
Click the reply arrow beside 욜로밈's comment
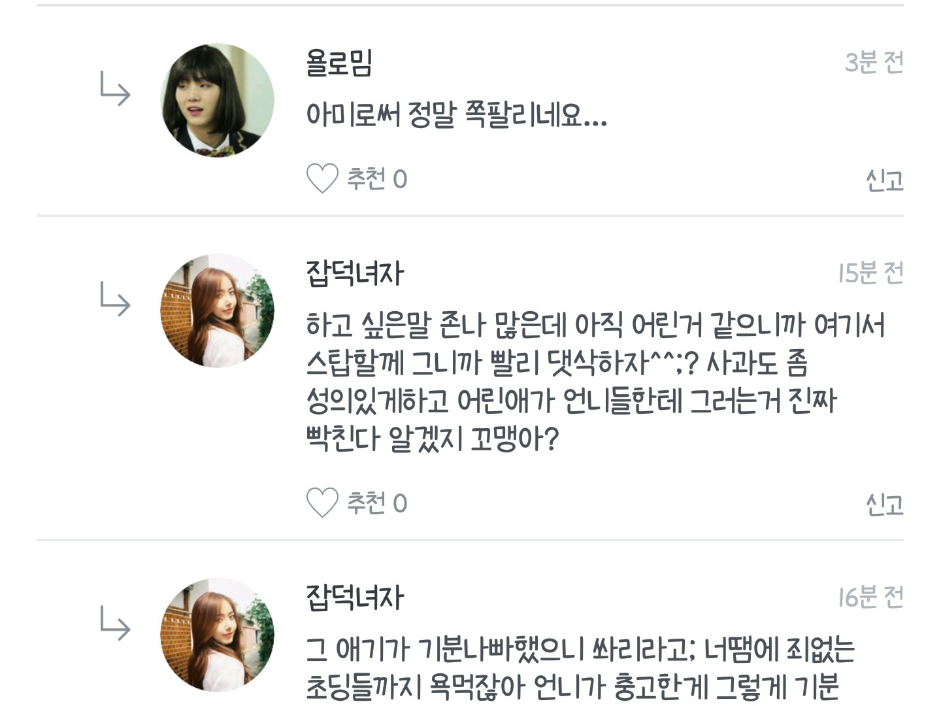pyautogui.click(x=115, y=89)
